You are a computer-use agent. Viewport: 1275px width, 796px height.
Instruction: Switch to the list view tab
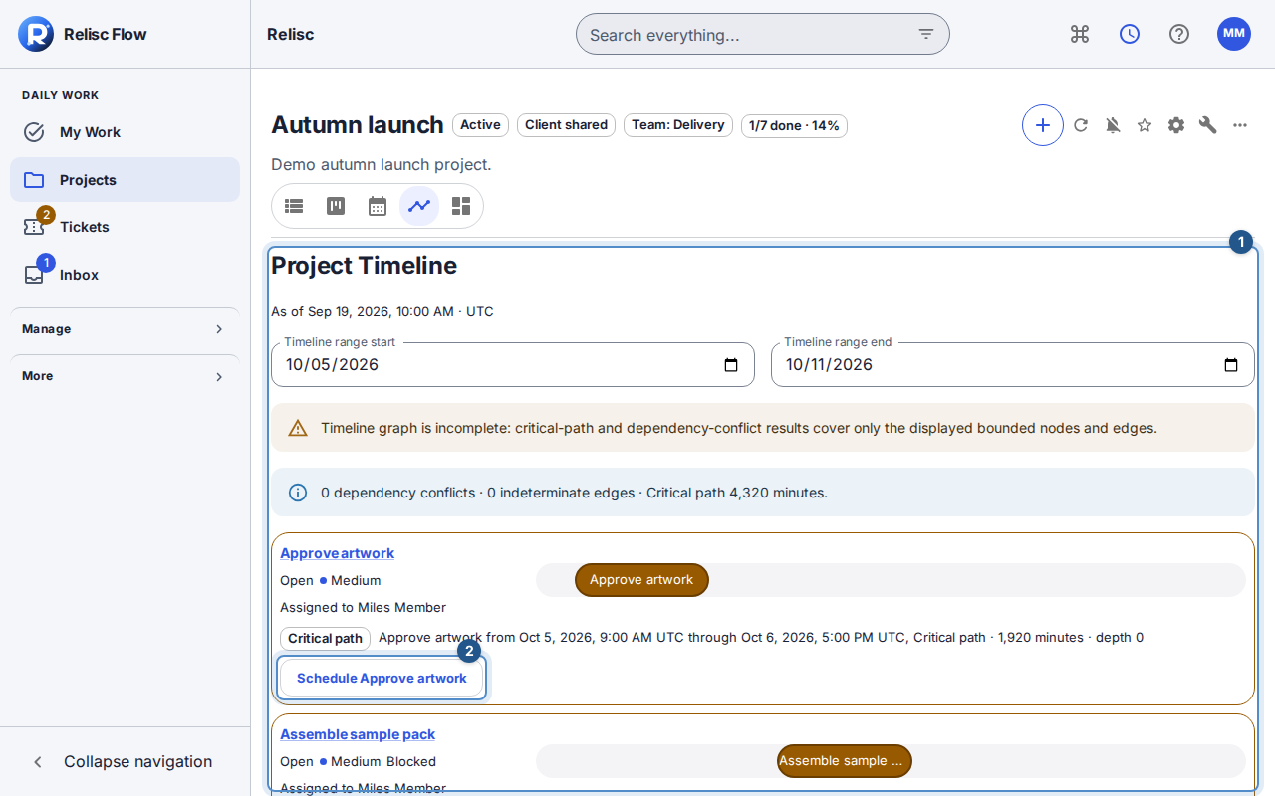(294, 206)
